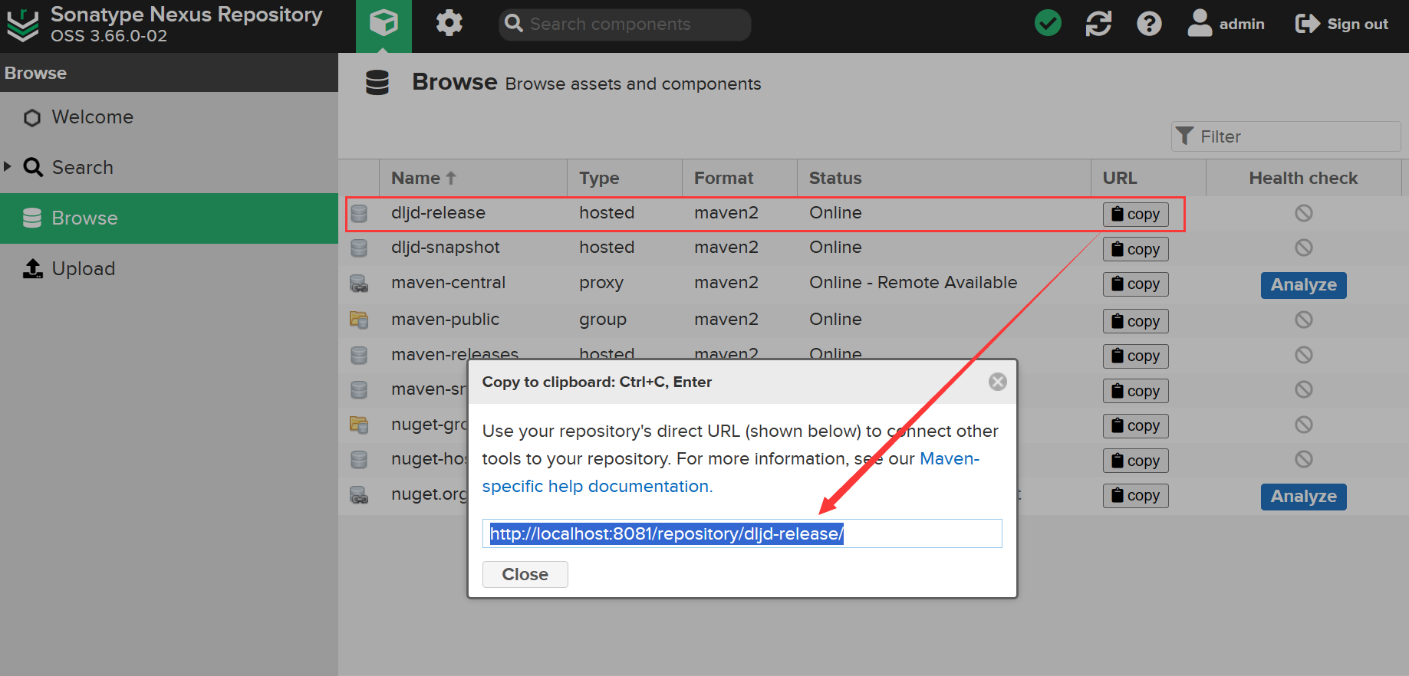Open the Browse cube icon in header

point(384,24)
